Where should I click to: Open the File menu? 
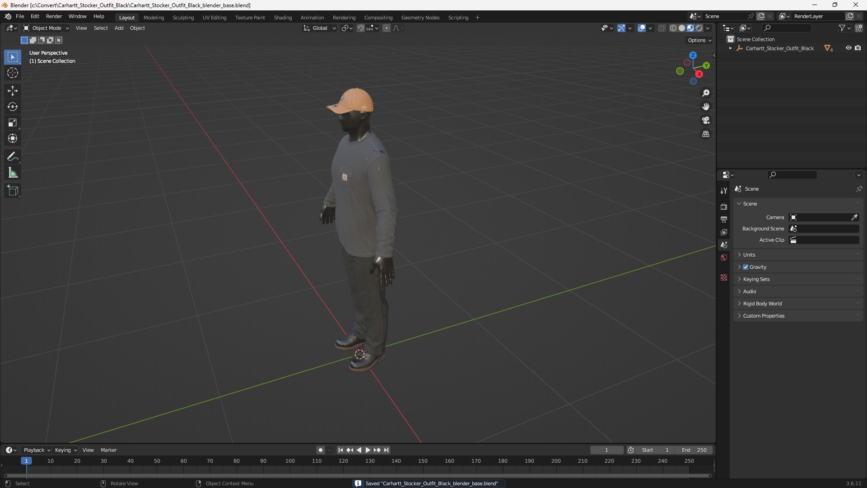click(x=20, y=16)
